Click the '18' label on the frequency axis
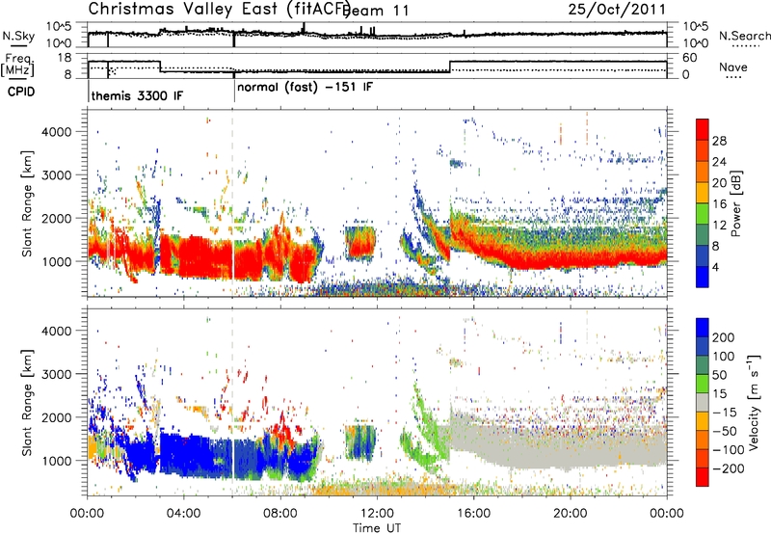 (x=65, y=58)
